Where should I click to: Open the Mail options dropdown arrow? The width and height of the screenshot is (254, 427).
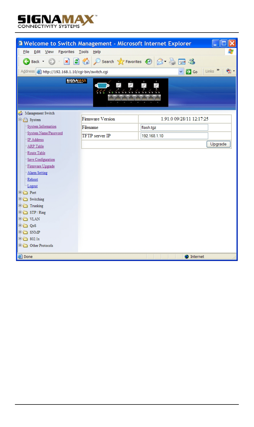coord(165,62)
